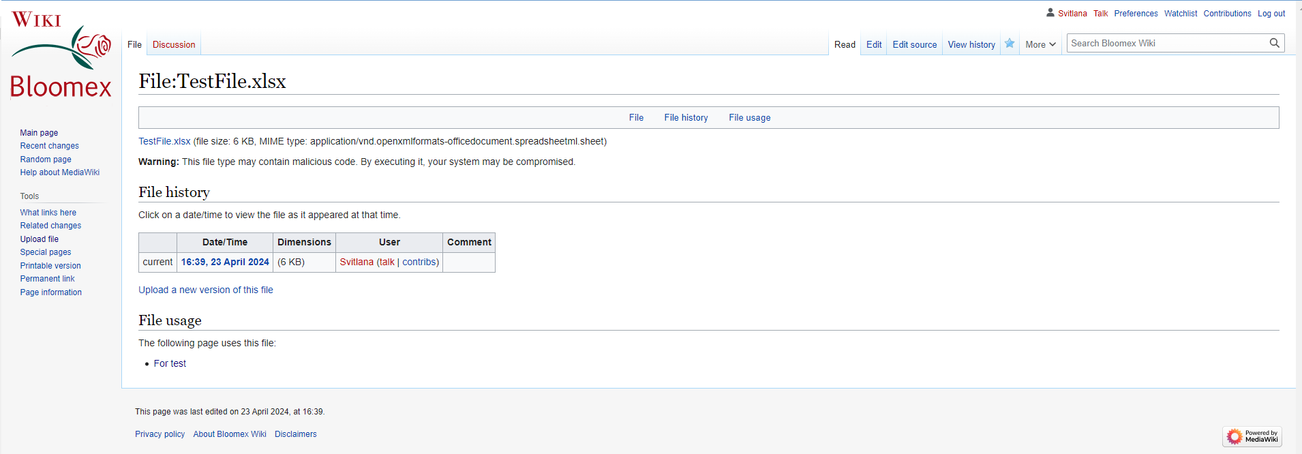Open Random page
1302x454 pixels.
click(46, 160)
